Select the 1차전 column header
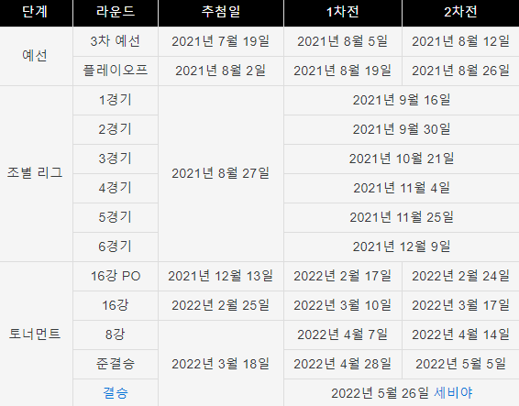The width and height of the screenshot is (519, 406). [x=343, y=12]
